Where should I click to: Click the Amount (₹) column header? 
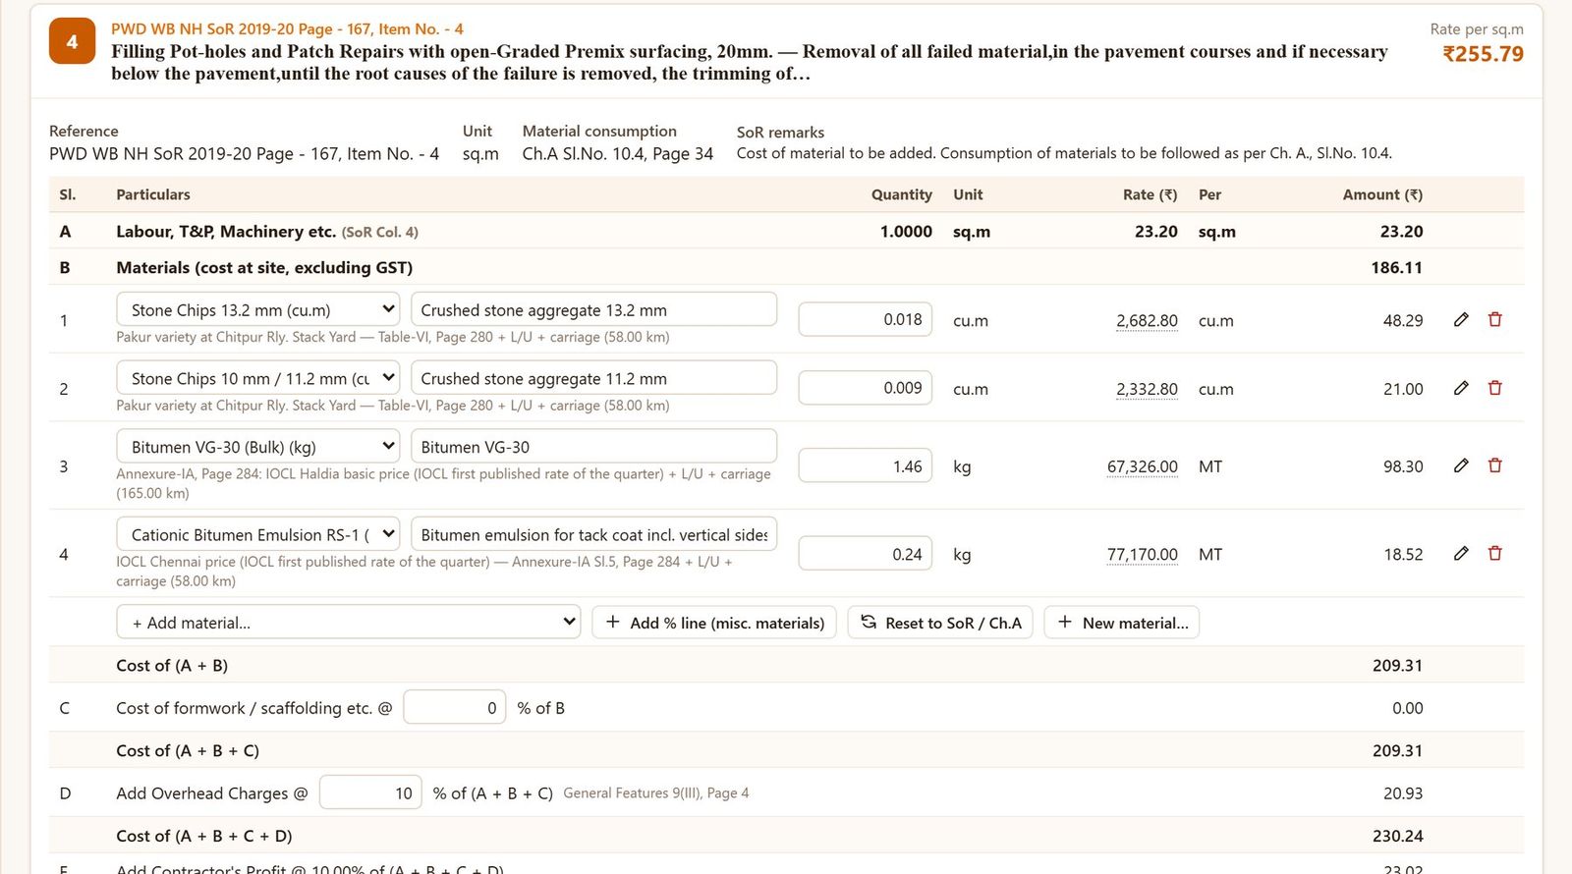[x=1382, y=194]
